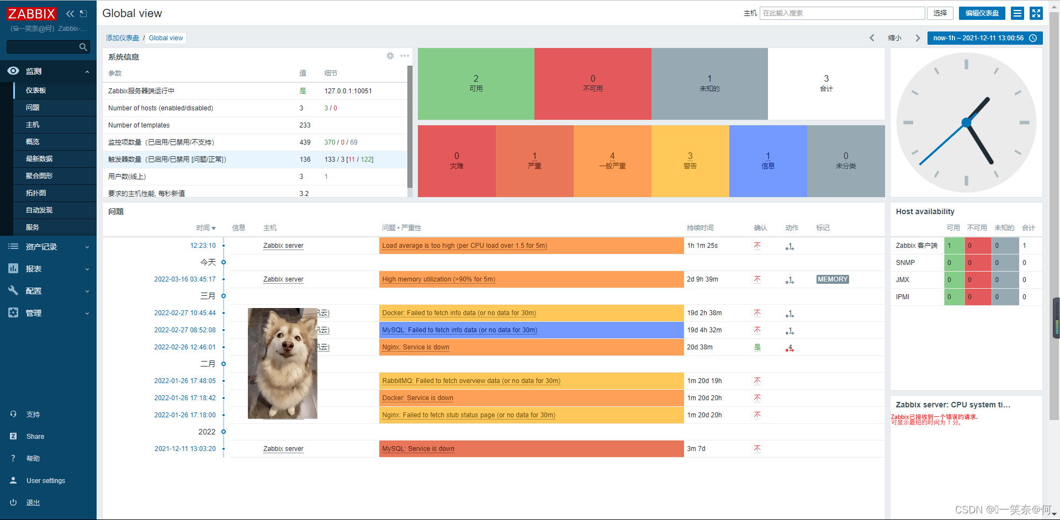
Task: Open 概览 submenu item
Action: [x=55, y=142]
